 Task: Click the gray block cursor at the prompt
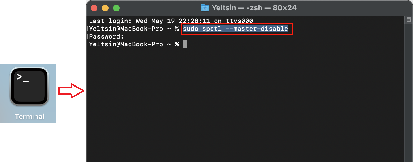coord(185,44)
